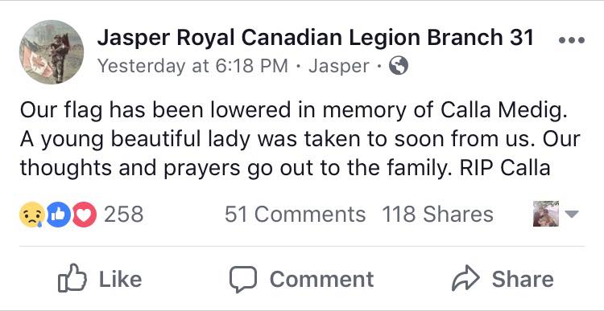The image size is (604, 311).
Task: Open the 51 Comments link
Action: pos(295,215)
